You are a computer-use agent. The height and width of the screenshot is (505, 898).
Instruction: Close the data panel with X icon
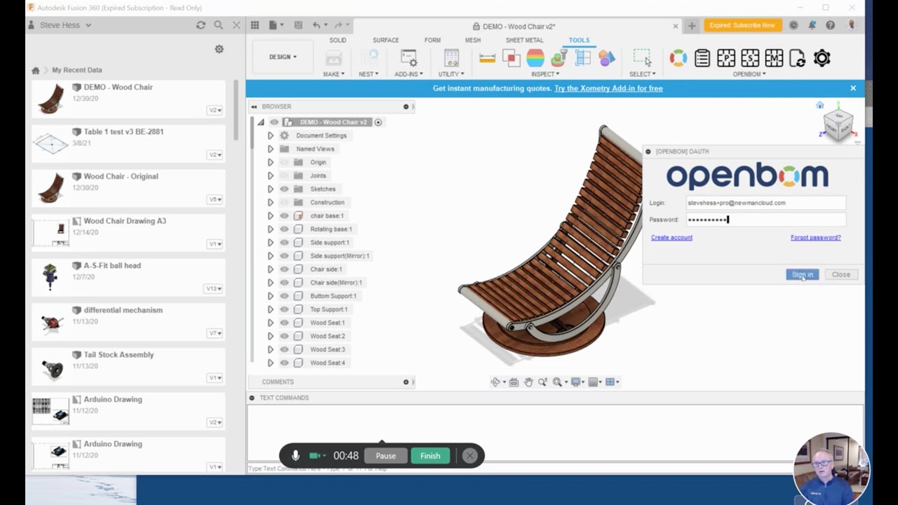(236, 25)
